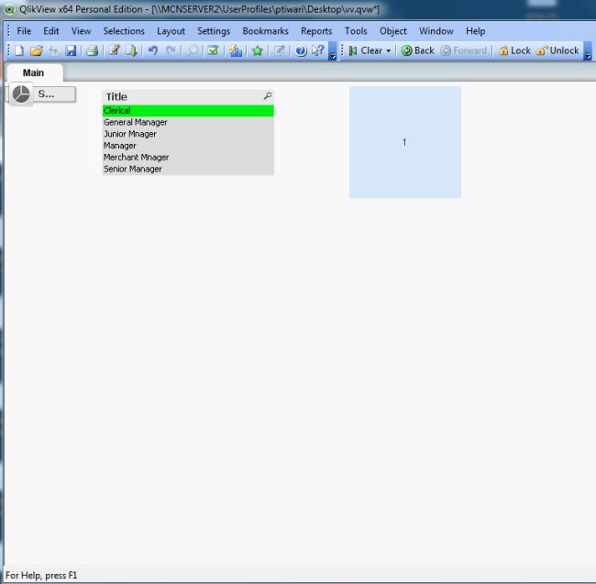
Task: Open the Bookmarks menu
Action: point(265,31)
